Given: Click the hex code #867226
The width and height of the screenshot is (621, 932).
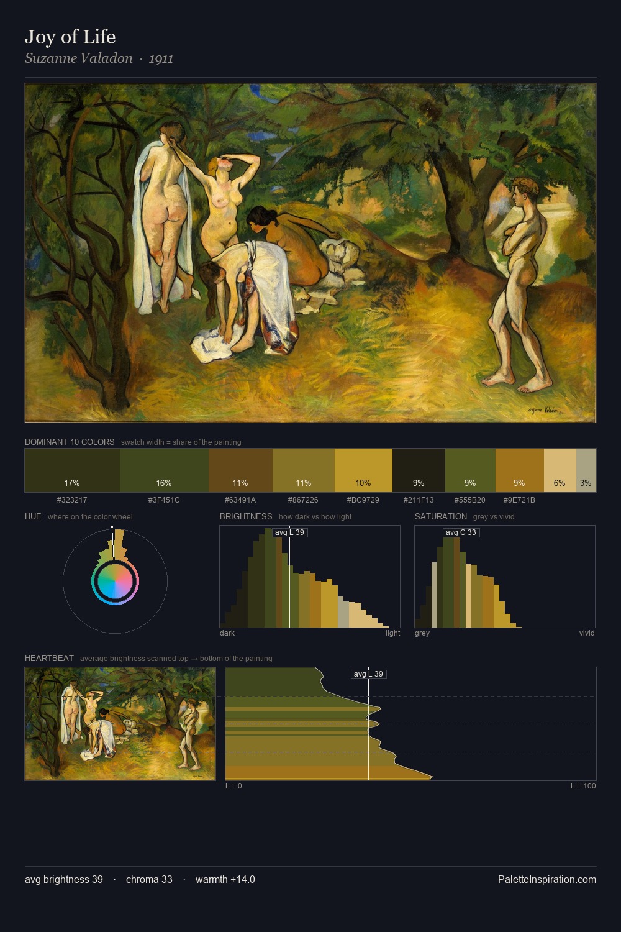Looking at the screenshot, I should pyautogui.click(x=304, y=500).
